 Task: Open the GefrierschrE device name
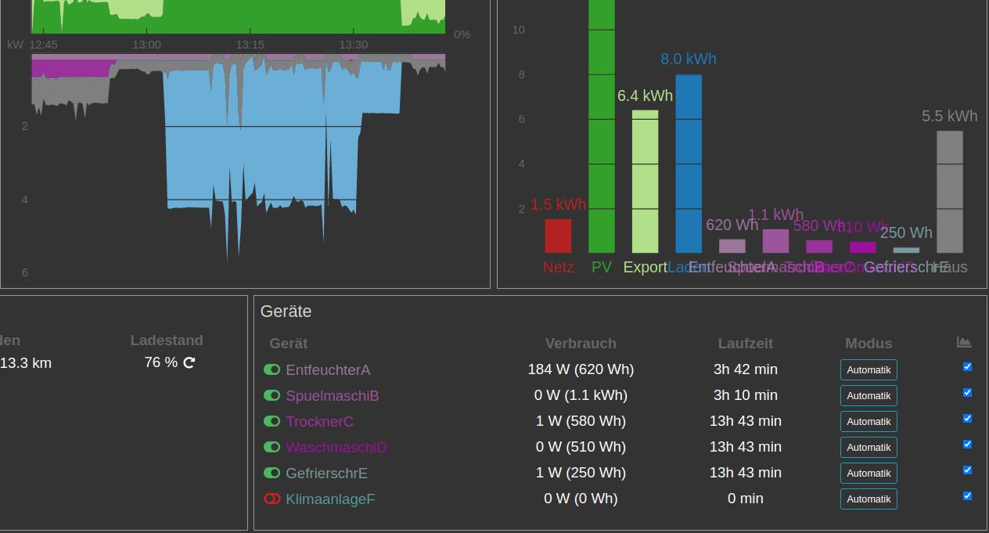click(326, 473)
